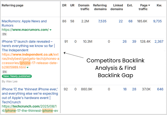Open the 2,367 keywords value for The Independent
Image resolution: width=167 pixels, height=115 pixels.
[x=159, y=41]
